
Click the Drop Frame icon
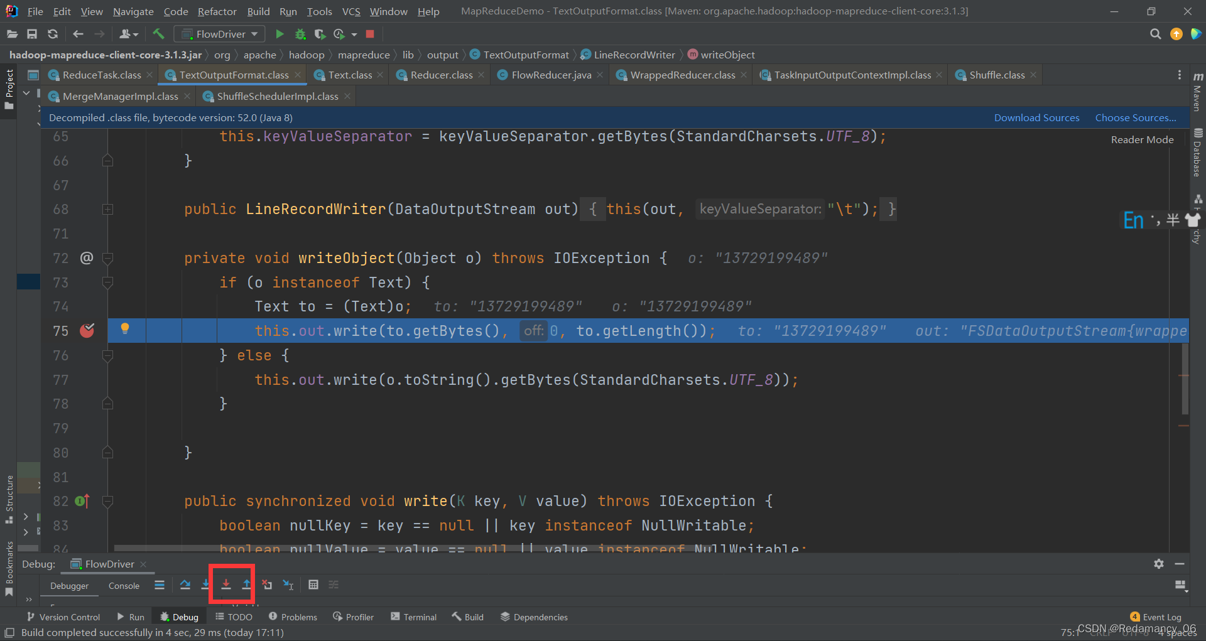click(x=268, y=584)
